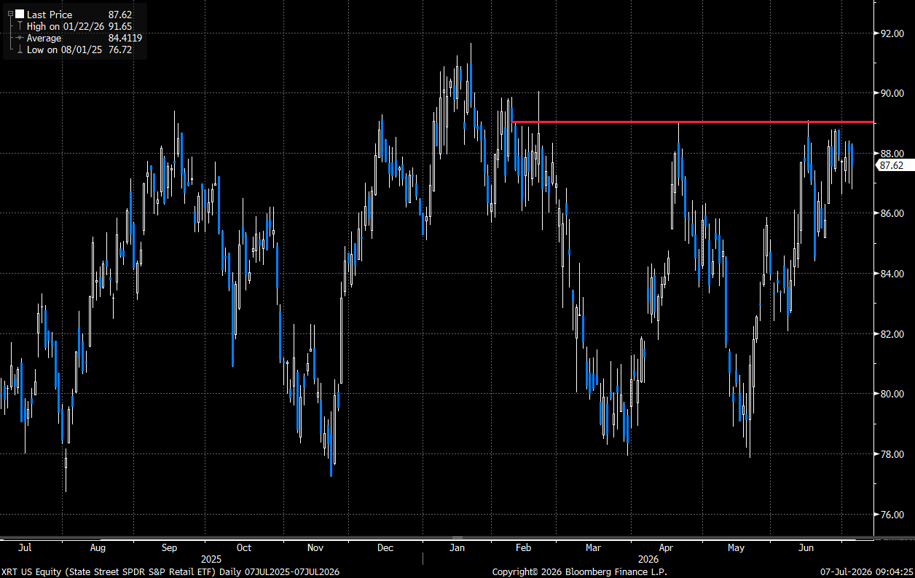The image size is (915, 578).
Task: Click the Dec label on the date axis
Action: 385,547
